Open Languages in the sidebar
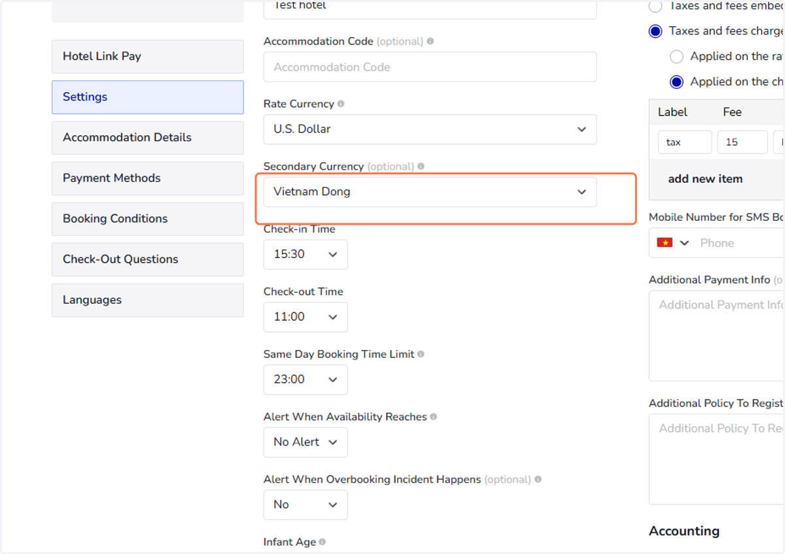The image size is (785, 554). coord(148,300)
